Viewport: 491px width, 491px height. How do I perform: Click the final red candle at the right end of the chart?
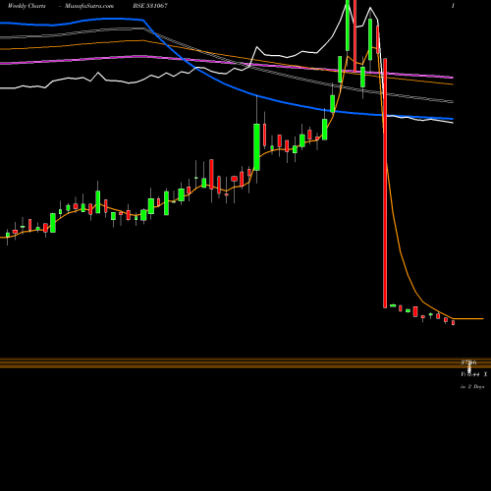pos(454,323)
